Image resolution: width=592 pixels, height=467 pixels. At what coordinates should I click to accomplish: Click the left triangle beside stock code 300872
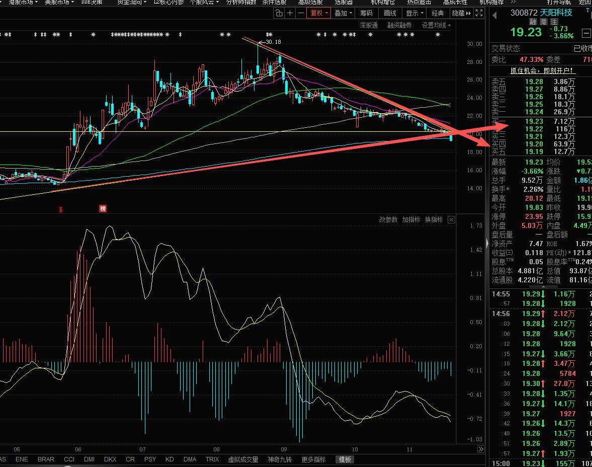pyautogui.click(x=494, y=16)
